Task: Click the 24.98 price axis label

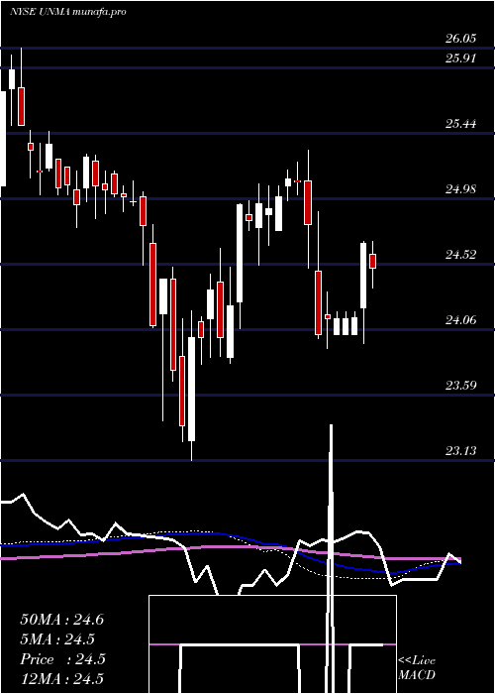Action: click(x=460, y=189)
